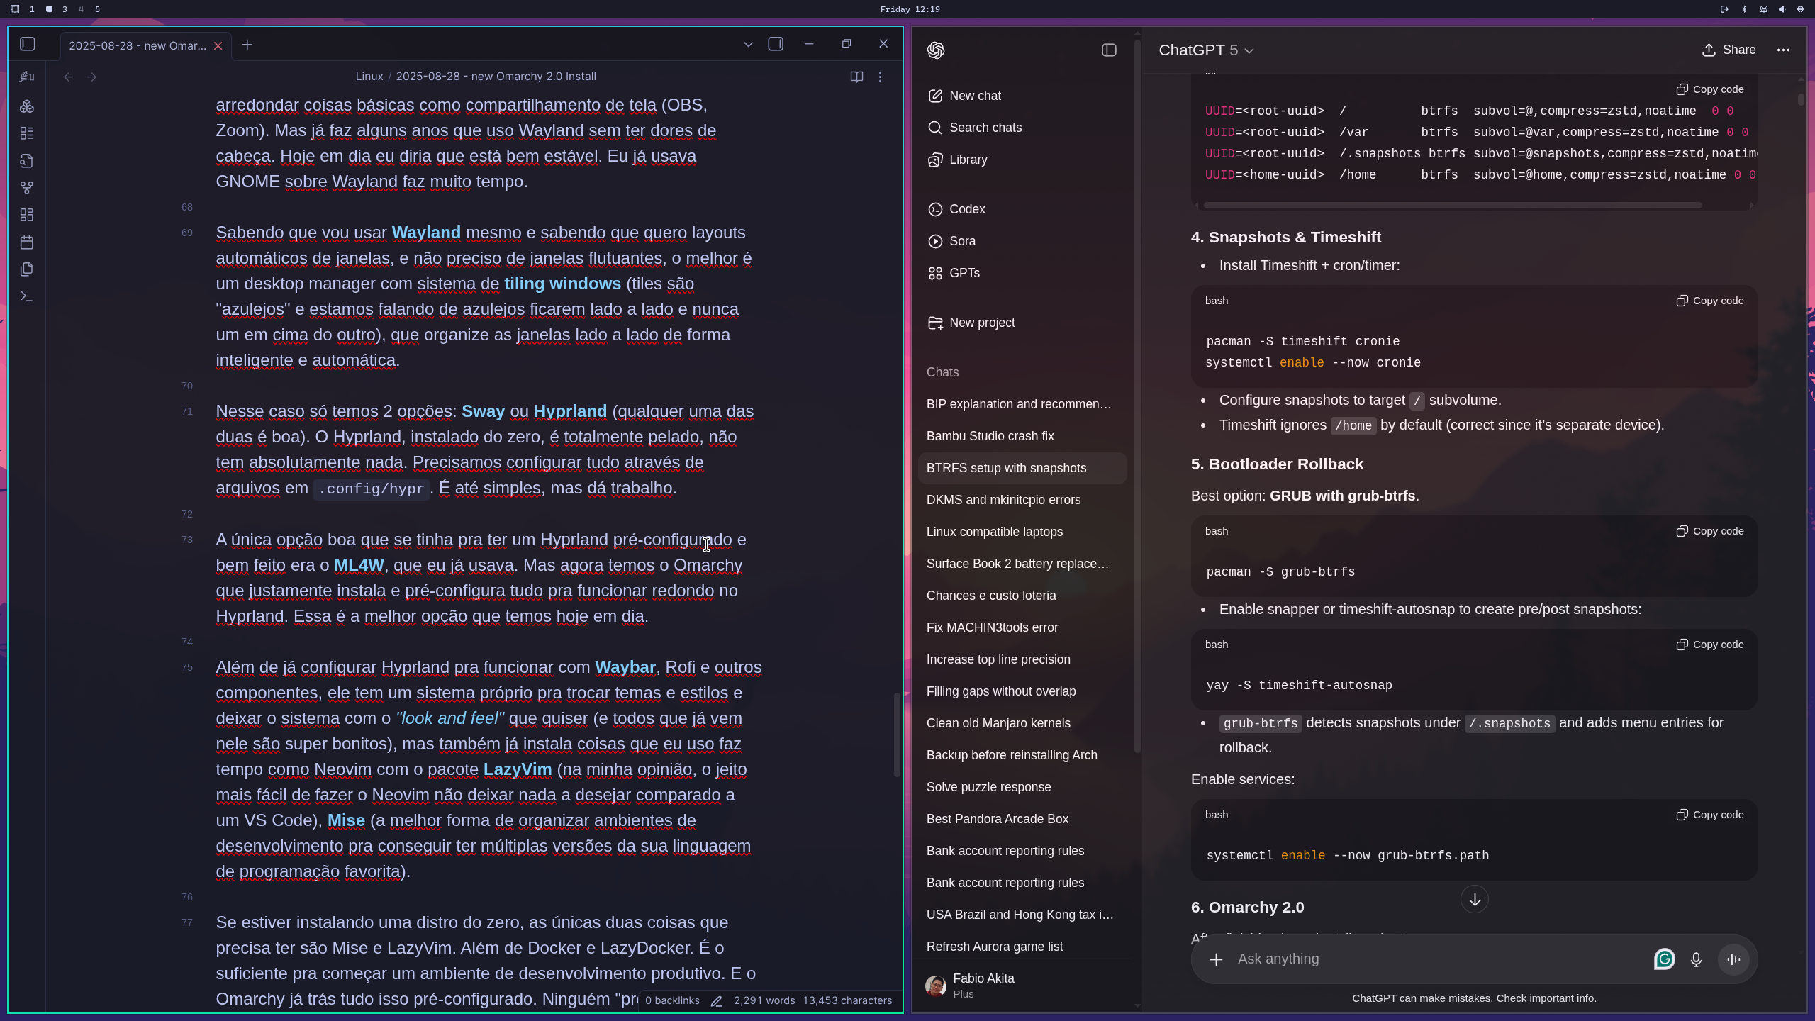Expand Obsidian tab list dropdown chevron

[748, 44]
